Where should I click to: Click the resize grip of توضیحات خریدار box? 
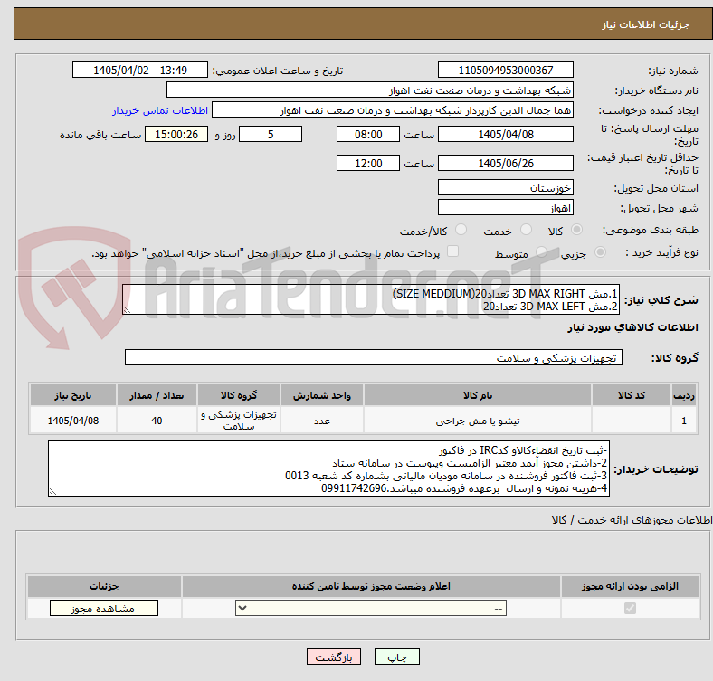click(x=52, y=491)
